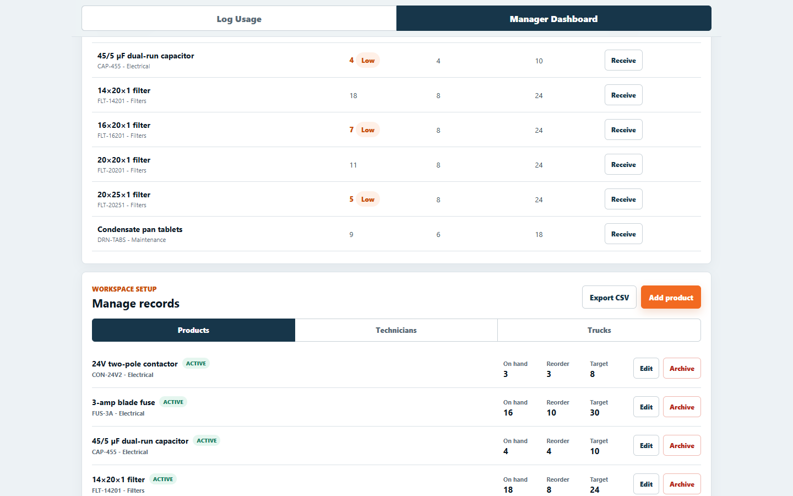Click the FLT-16201 - Filters SKU text
The image size is (793, 496).
click(x=122, y=136)
